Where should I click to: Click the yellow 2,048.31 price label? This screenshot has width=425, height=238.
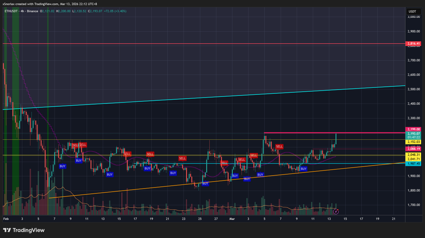pyautogui.click(x=413, y=155)
